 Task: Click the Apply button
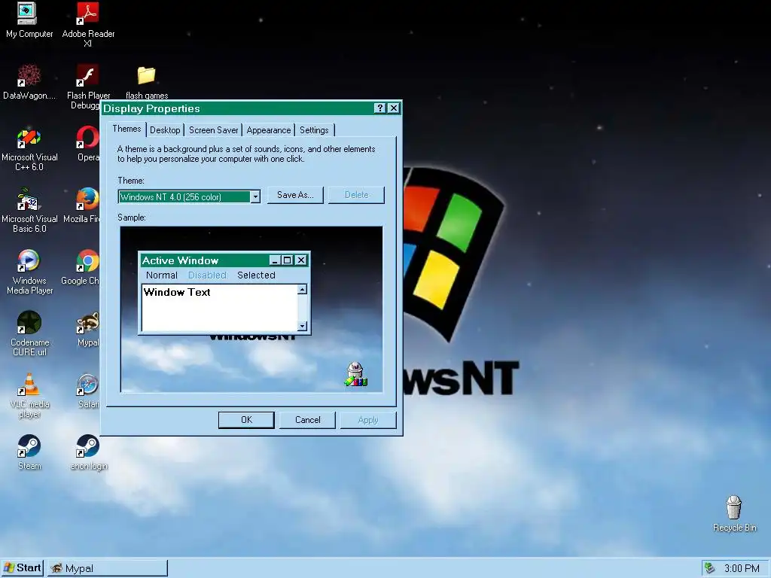click(368, 420)
